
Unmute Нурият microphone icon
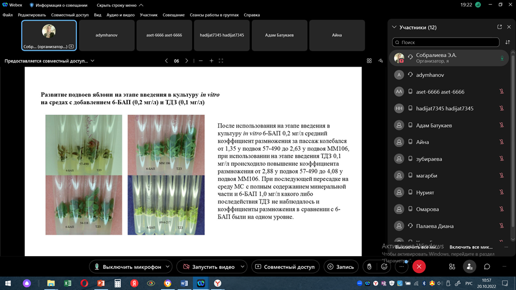[502, 192]
